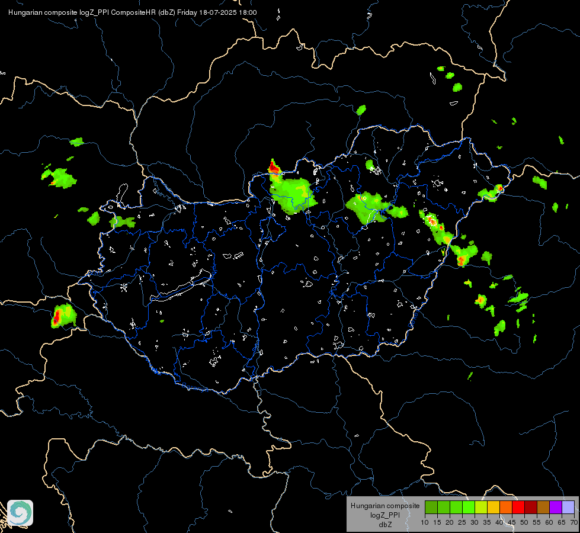The height and width of the screenshot is (533, 580).
Task: Click the 20–25 dBZ green swatch
Action: (456, 507)
